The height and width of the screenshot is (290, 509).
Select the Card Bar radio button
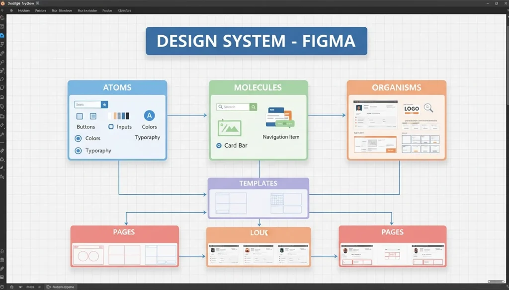[219, 146]
